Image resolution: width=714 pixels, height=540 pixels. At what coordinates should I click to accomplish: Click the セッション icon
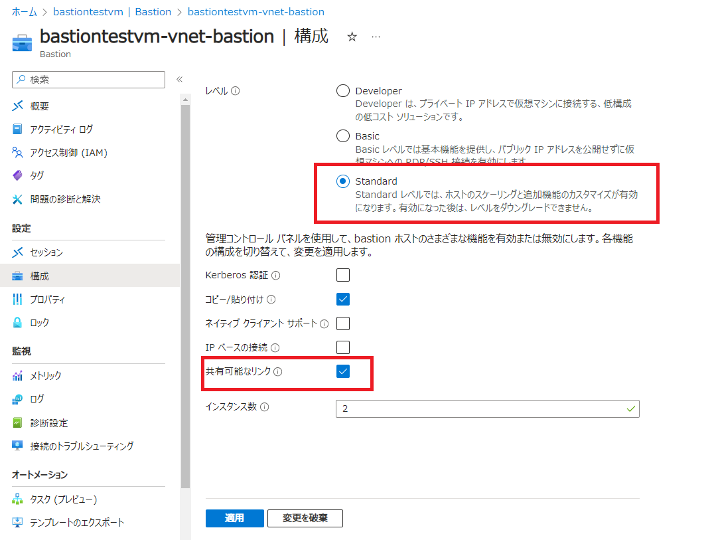click(17, 252)
